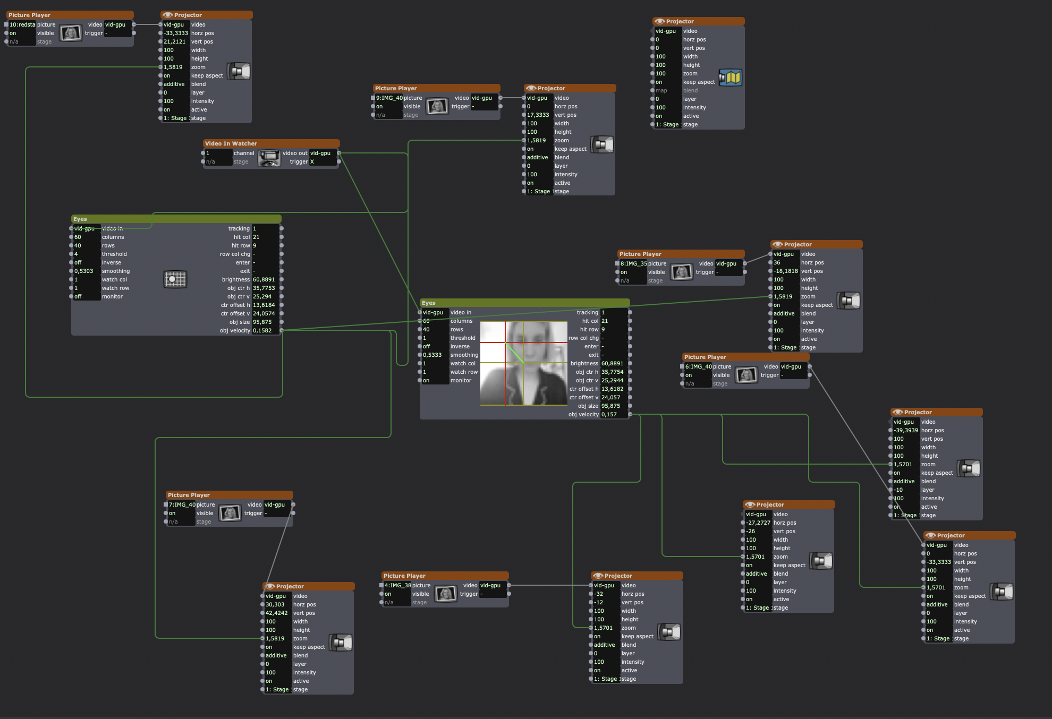Toggle inverse 'off' value in the right Eyes actor
Image resolution: width=1052 pixels, height=719 pixels.
pos(435,346)
